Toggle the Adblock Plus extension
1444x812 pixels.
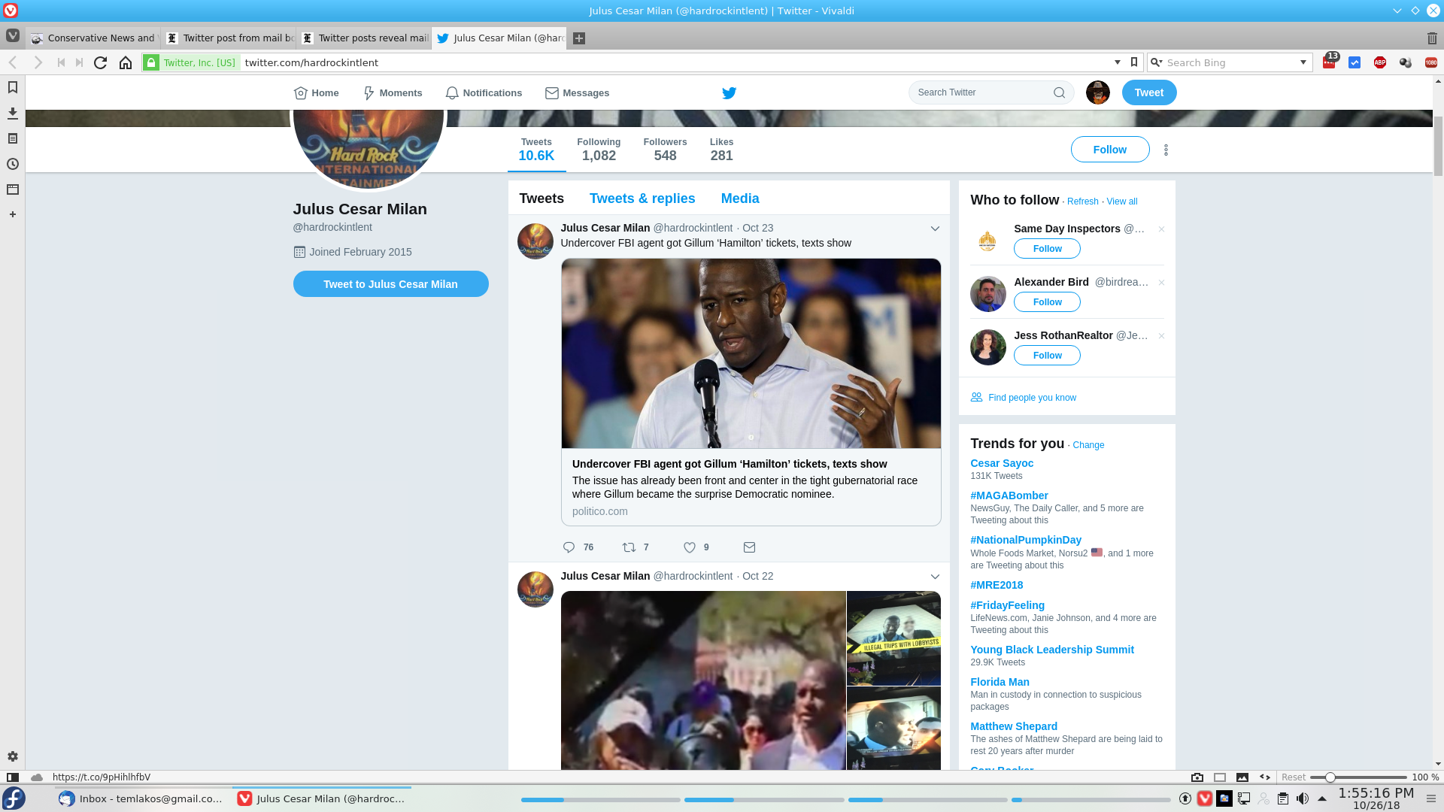pyautogui.click(x=1380, y=62)
